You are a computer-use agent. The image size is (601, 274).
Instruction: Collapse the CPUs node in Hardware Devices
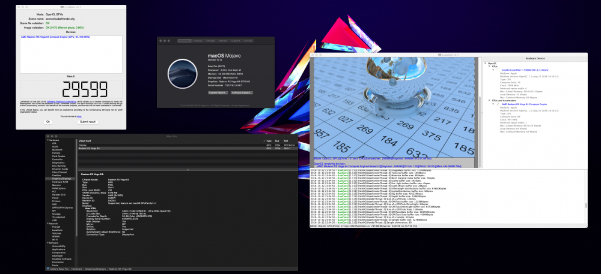(x=489, y=67)
